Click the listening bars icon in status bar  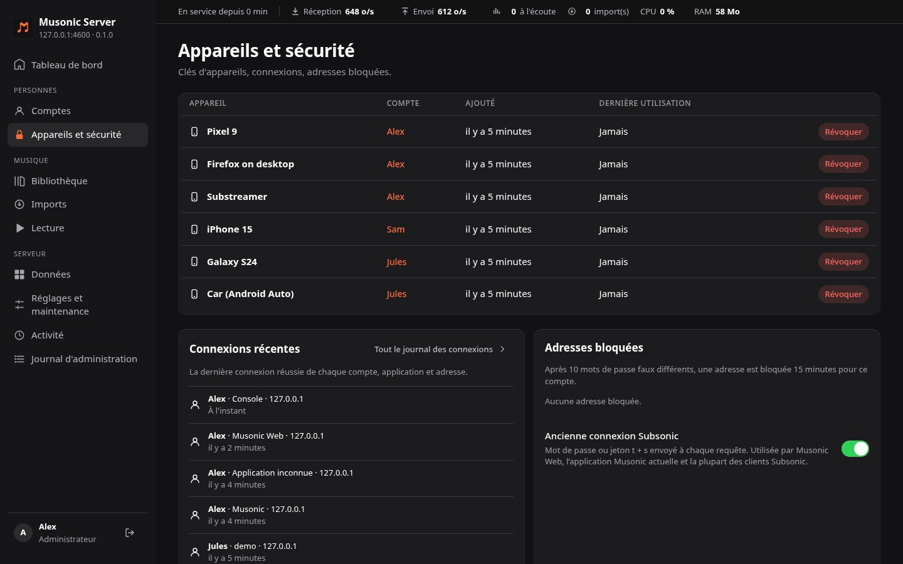point(497,11)
